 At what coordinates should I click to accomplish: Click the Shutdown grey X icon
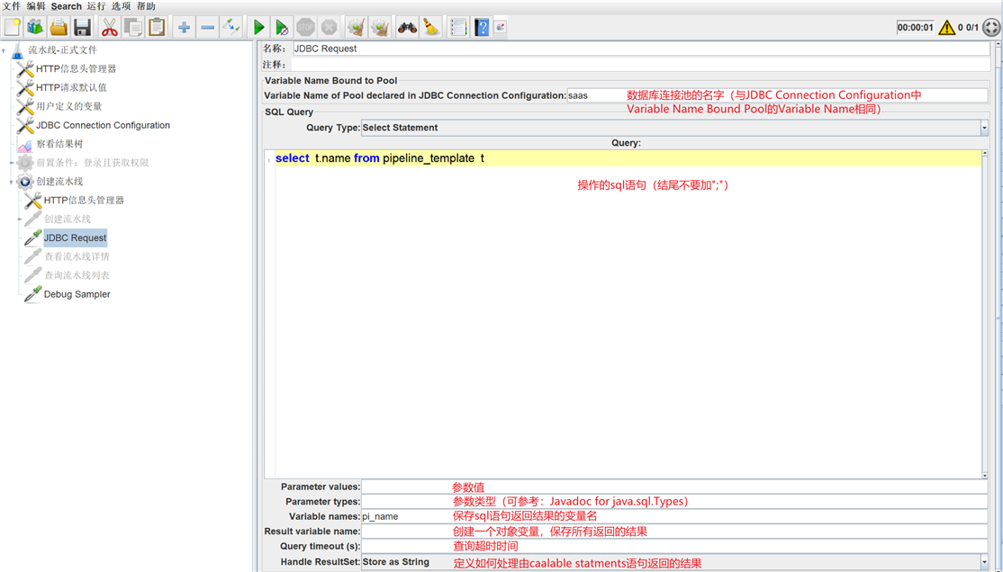point(329,28)
